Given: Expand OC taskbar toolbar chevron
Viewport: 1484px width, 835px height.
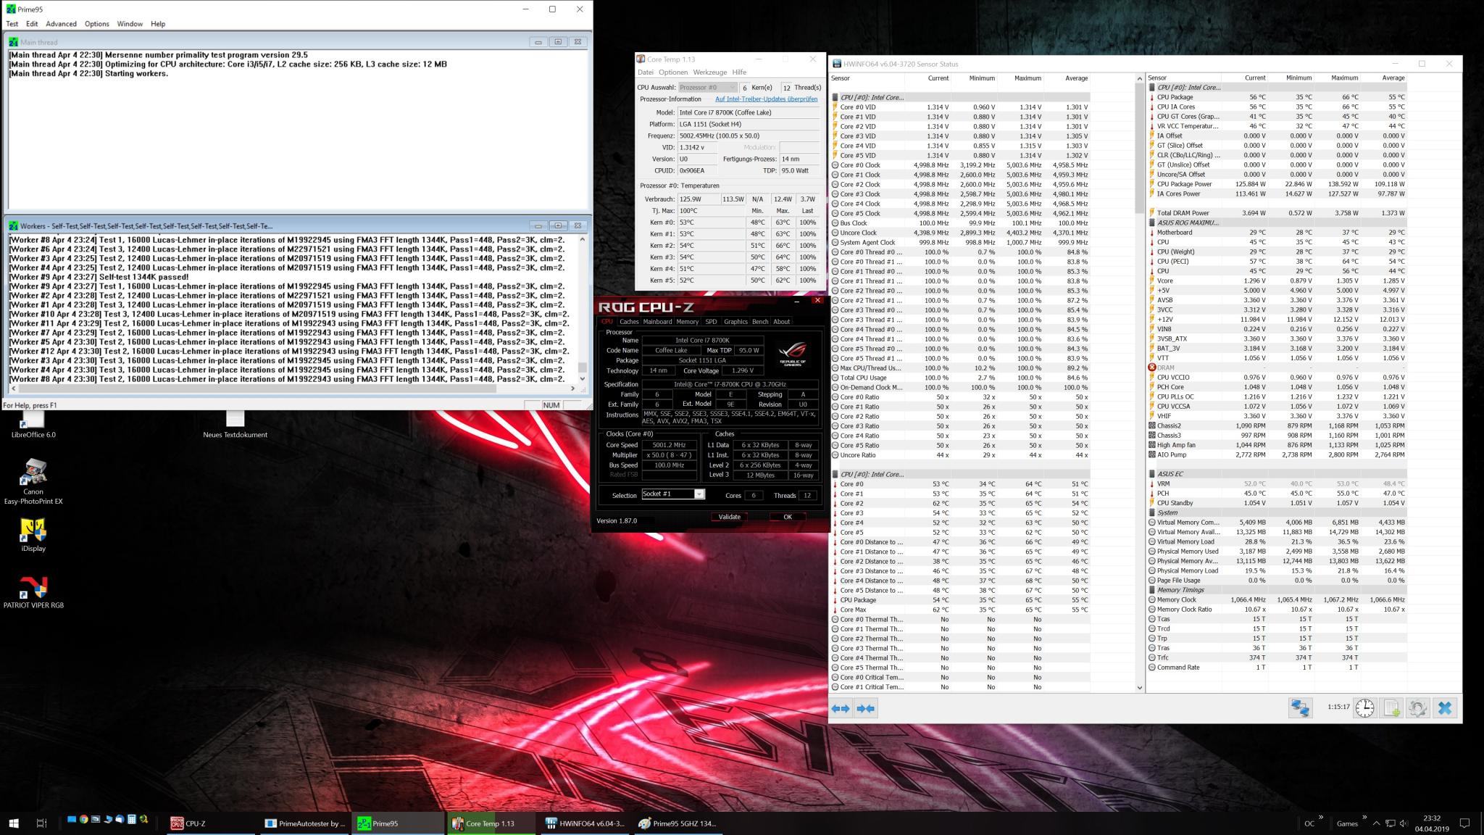Looking at the screenshot, I should [1321, 818].
